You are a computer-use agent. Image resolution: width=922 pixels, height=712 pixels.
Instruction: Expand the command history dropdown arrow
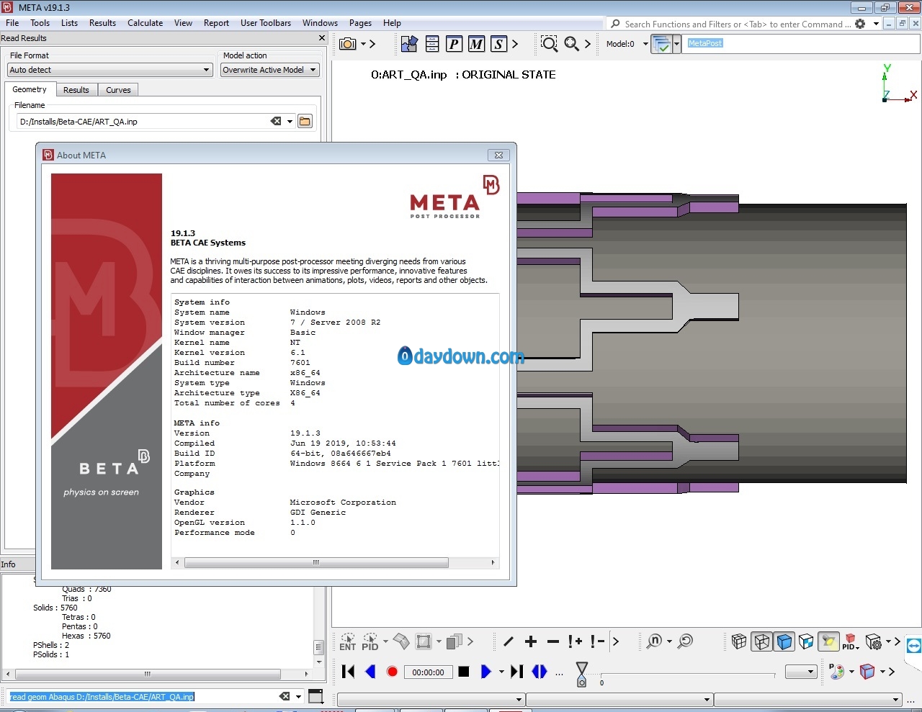pos(298,697)
